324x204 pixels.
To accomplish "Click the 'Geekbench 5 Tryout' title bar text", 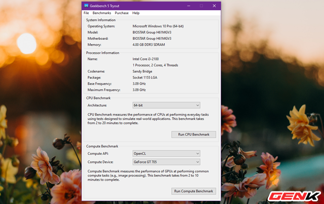I will point(104,6).
